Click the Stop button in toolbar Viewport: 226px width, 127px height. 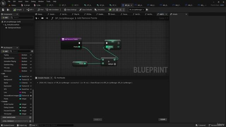(117, 10)
